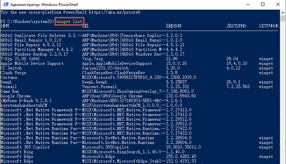Click available version 4.0.12

[233, 68]
